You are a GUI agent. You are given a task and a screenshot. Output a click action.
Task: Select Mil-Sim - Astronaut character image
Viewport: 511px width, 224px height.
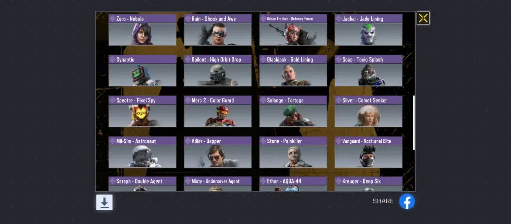tap(142, 156)
